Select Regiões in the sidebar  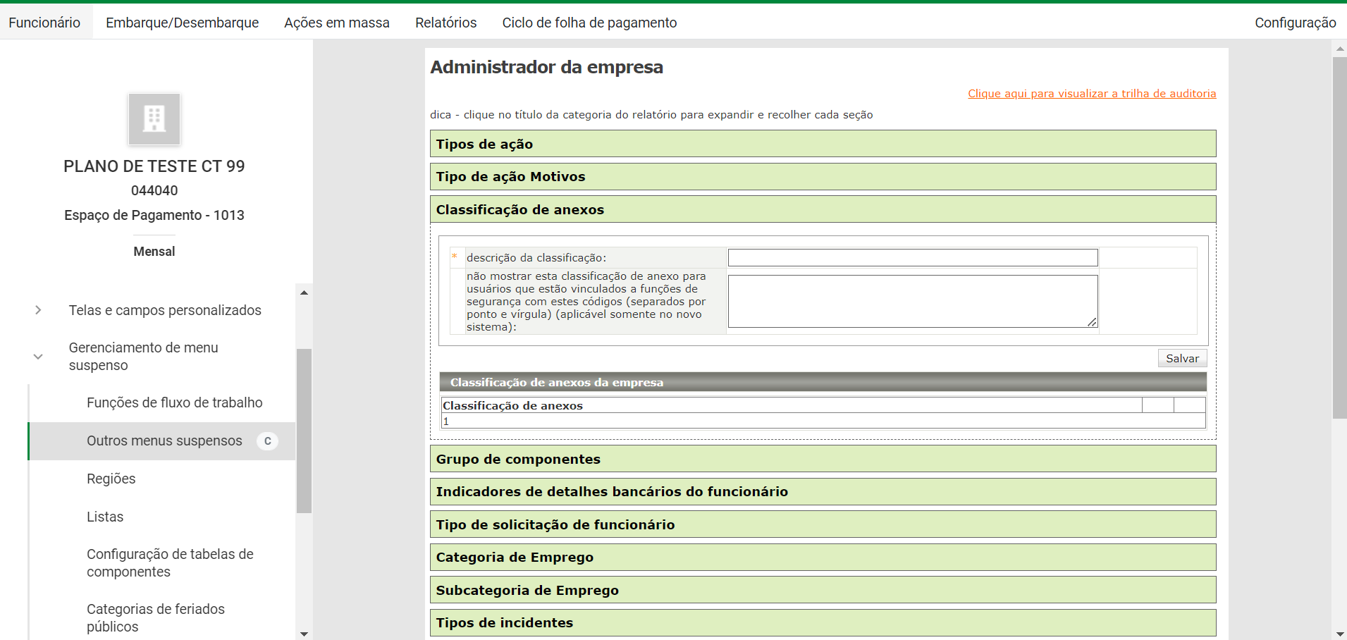pos(111,479)
